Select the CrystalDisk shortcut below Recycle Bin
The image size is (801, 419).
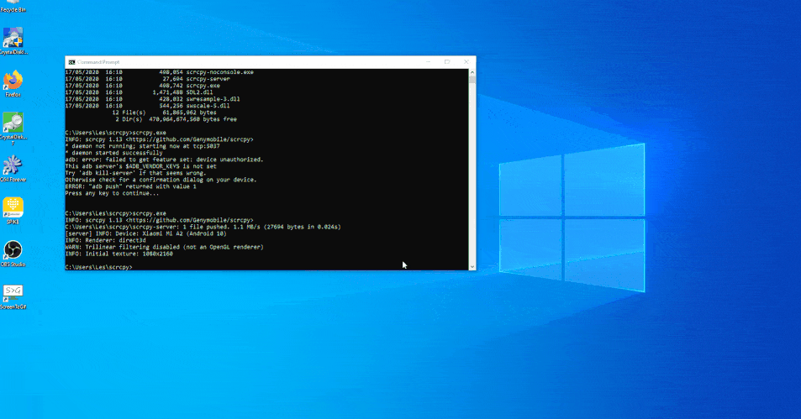[x=13, y=41]
